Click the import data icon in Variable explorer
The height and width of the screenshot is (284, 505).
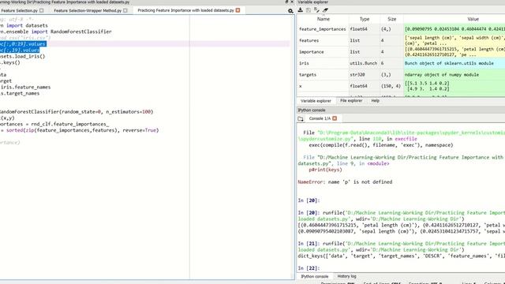coord(300,10)
